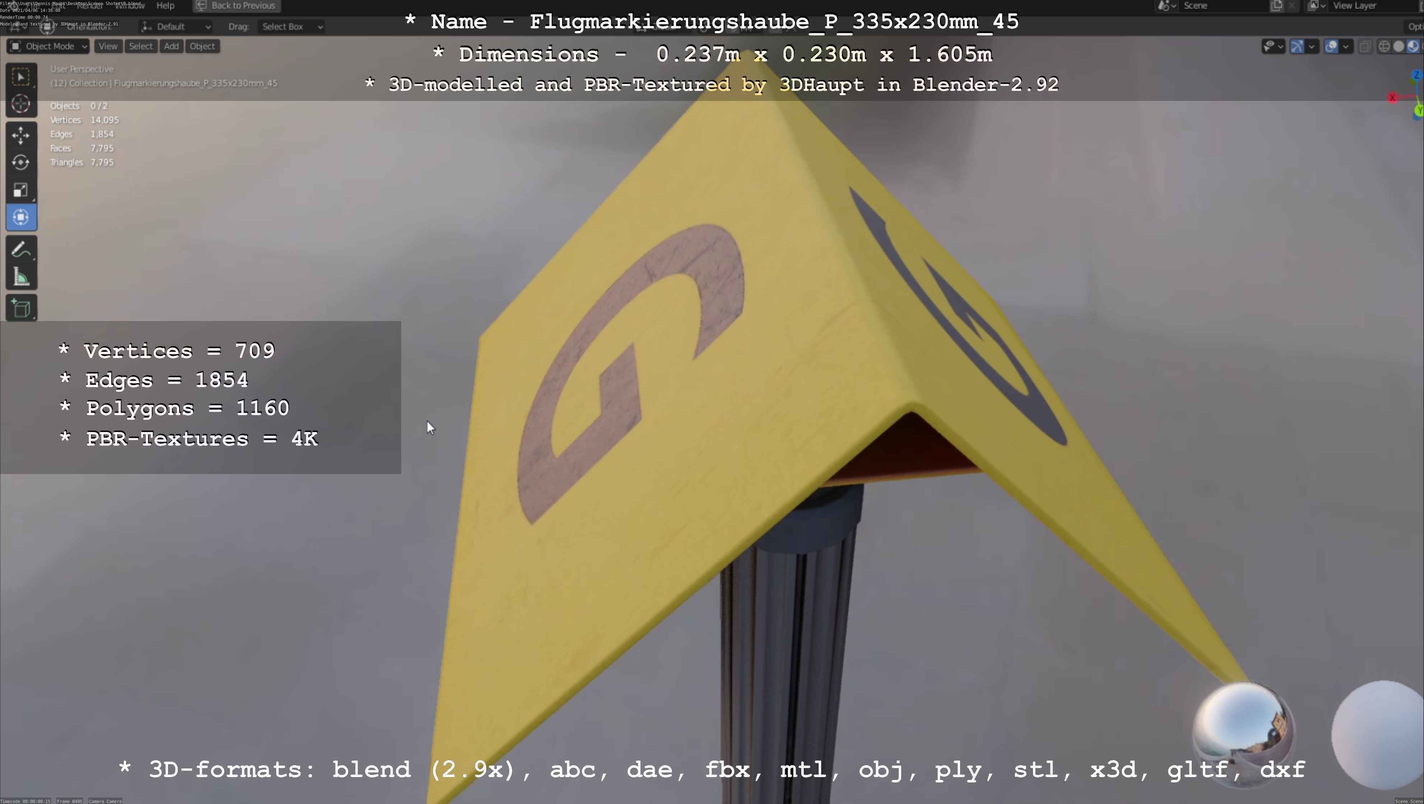Open the view layer browse dropdown icon
This screenshot has width=1424, height=804.
coord(1317,5)
